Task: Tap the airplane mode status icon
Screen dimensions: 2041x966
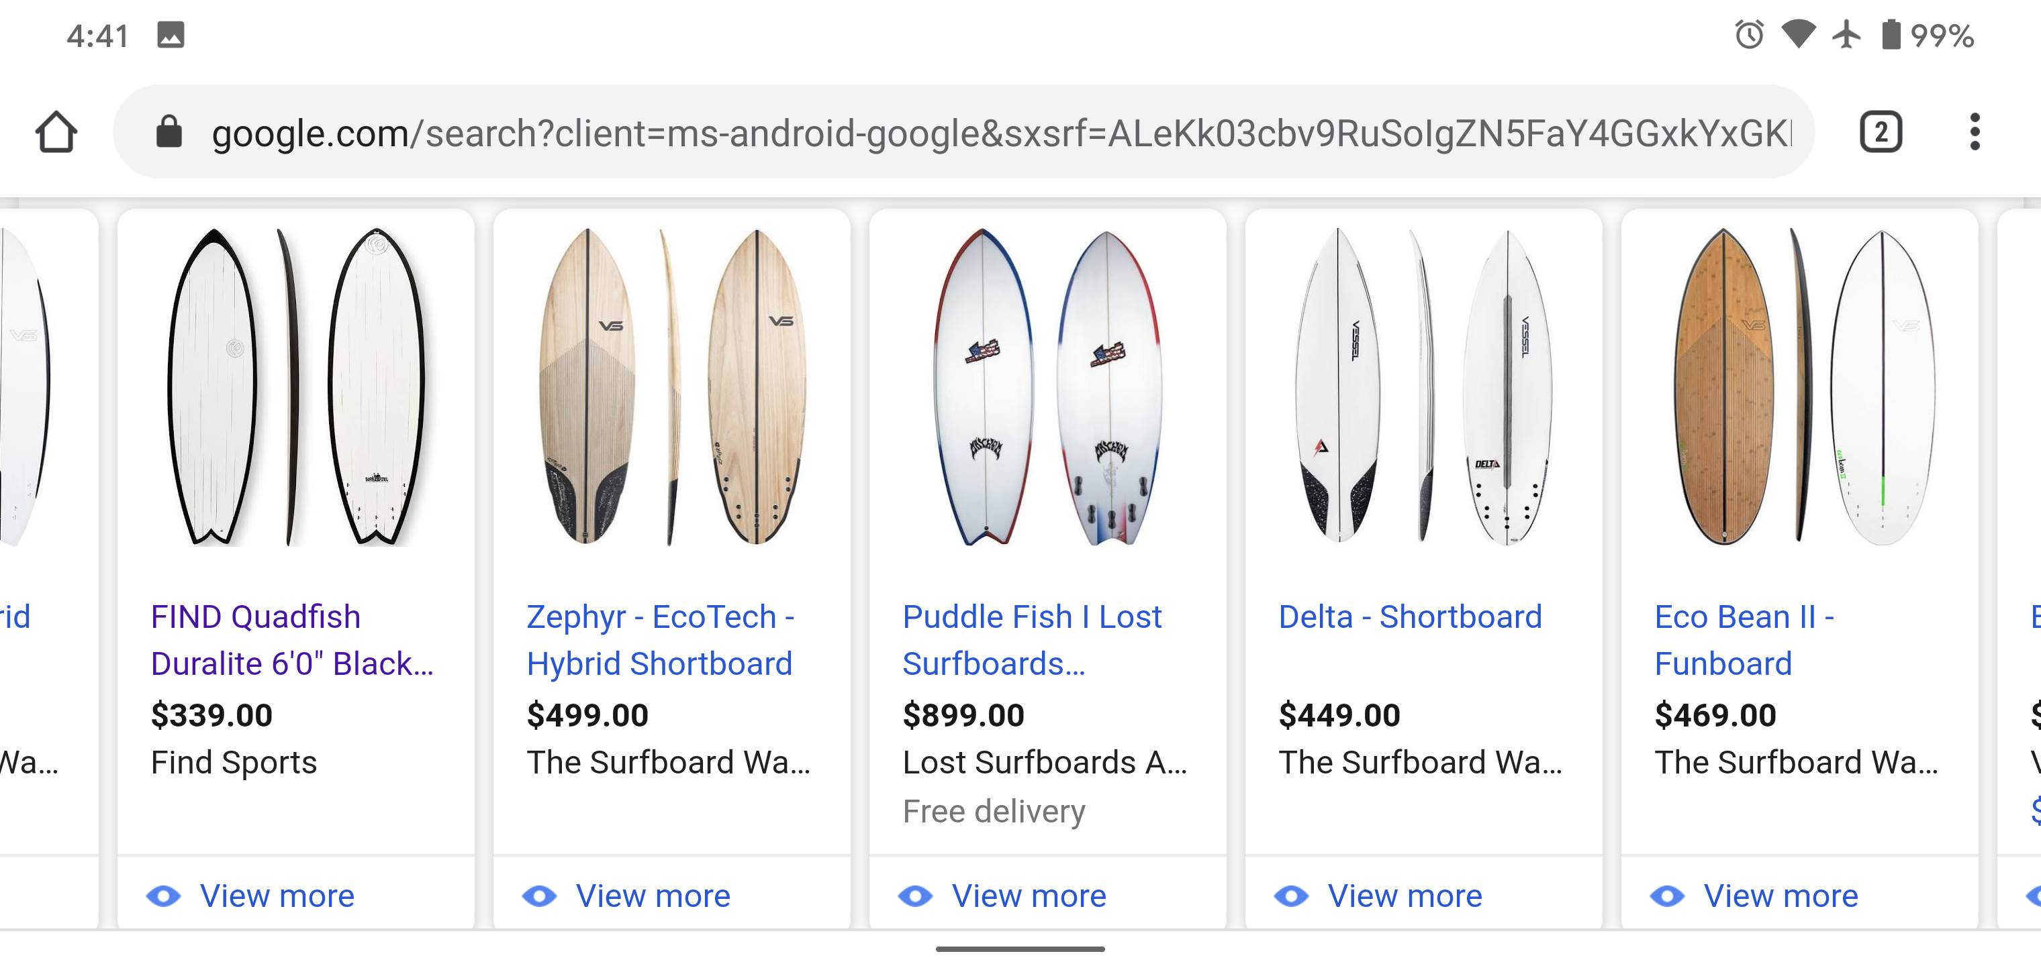Action: point(1846,36)
